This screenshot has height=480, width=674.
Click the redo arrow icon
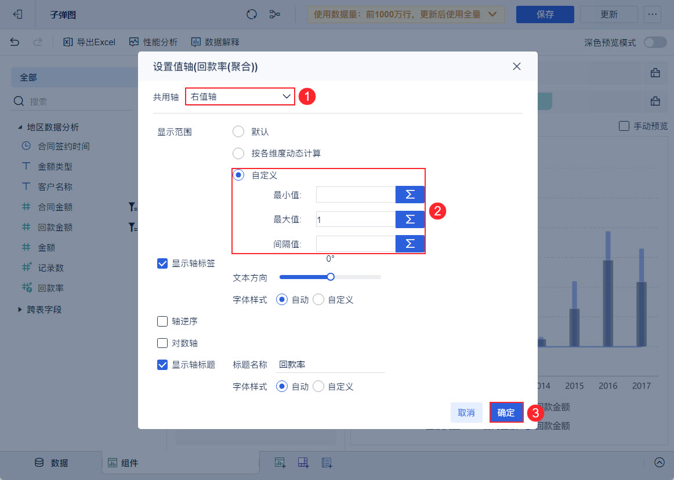click(x=38, y=42)
